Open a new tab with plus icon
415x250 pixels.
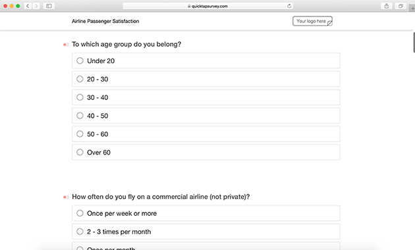coord(412,8)
